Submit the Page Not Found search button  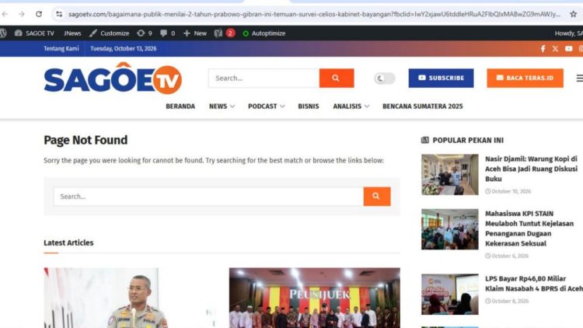point(377,197)
